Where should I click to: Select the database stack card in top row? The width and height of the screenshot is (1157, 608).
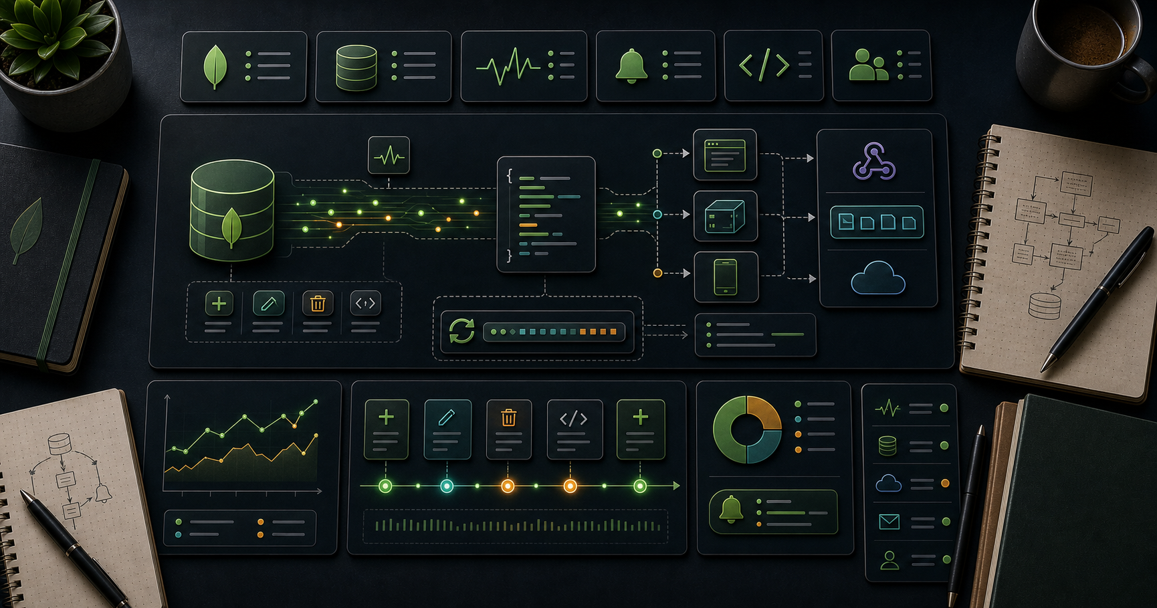click(x=383, y=66)
